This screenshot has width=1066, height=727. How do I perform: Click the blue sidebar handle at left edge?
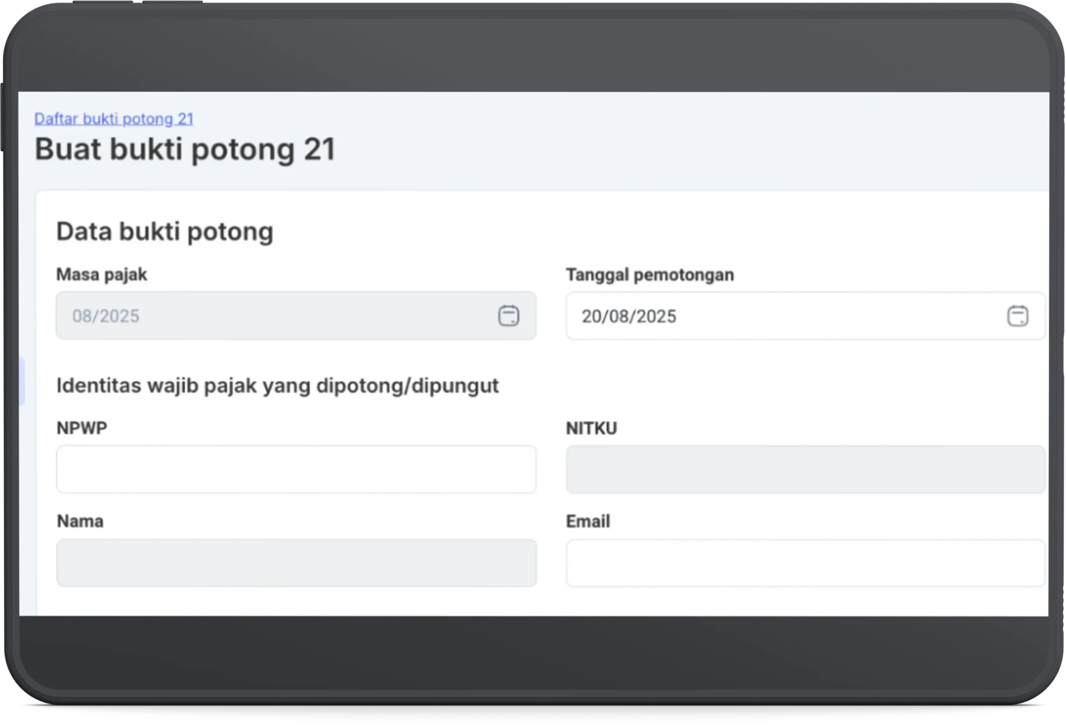tap(21, 381)
